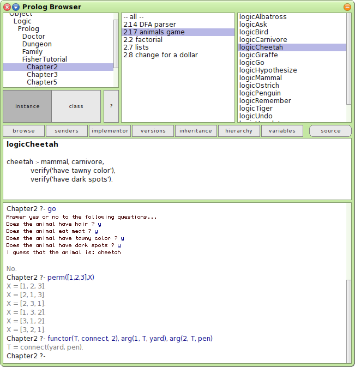Click 'I guess that the animal is: cheetah'
Screen dimensions: 355x367
click(64, 252)
